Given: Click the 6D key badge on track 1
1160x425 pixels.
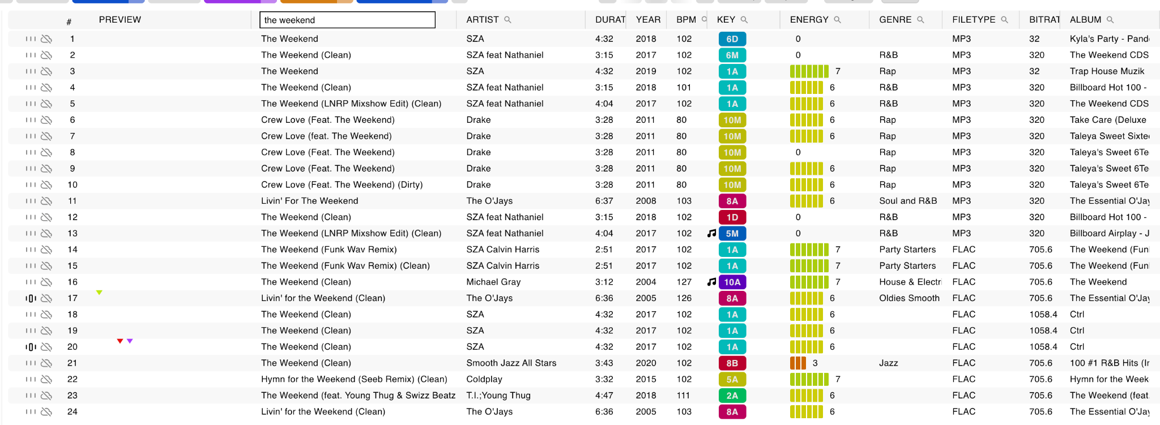Looking at the screenshot, I should (732, 39).
